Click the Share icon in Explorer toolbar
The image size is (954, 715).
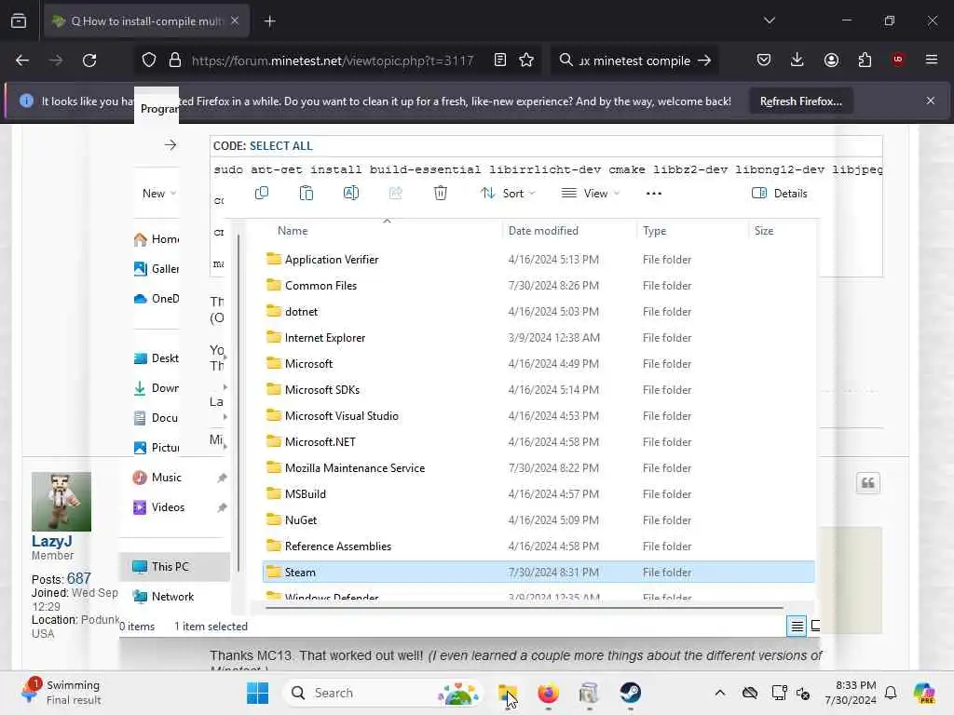395,194
